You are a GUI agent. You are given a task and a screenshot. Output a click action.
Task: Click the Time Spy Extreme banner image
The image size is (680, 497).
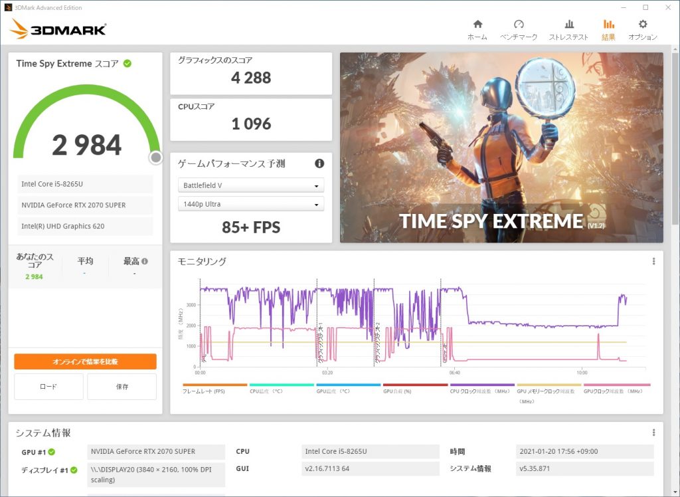[x=501, y=148]
